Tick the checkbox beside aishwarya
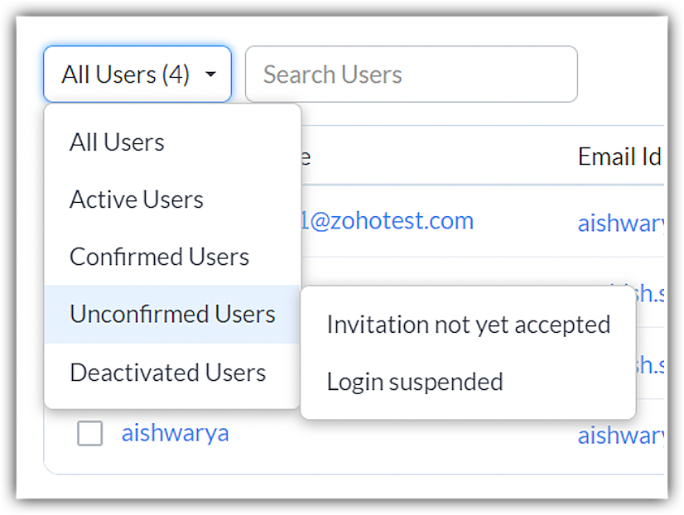The width and height of the screenshot is (684, 515). 89,433
